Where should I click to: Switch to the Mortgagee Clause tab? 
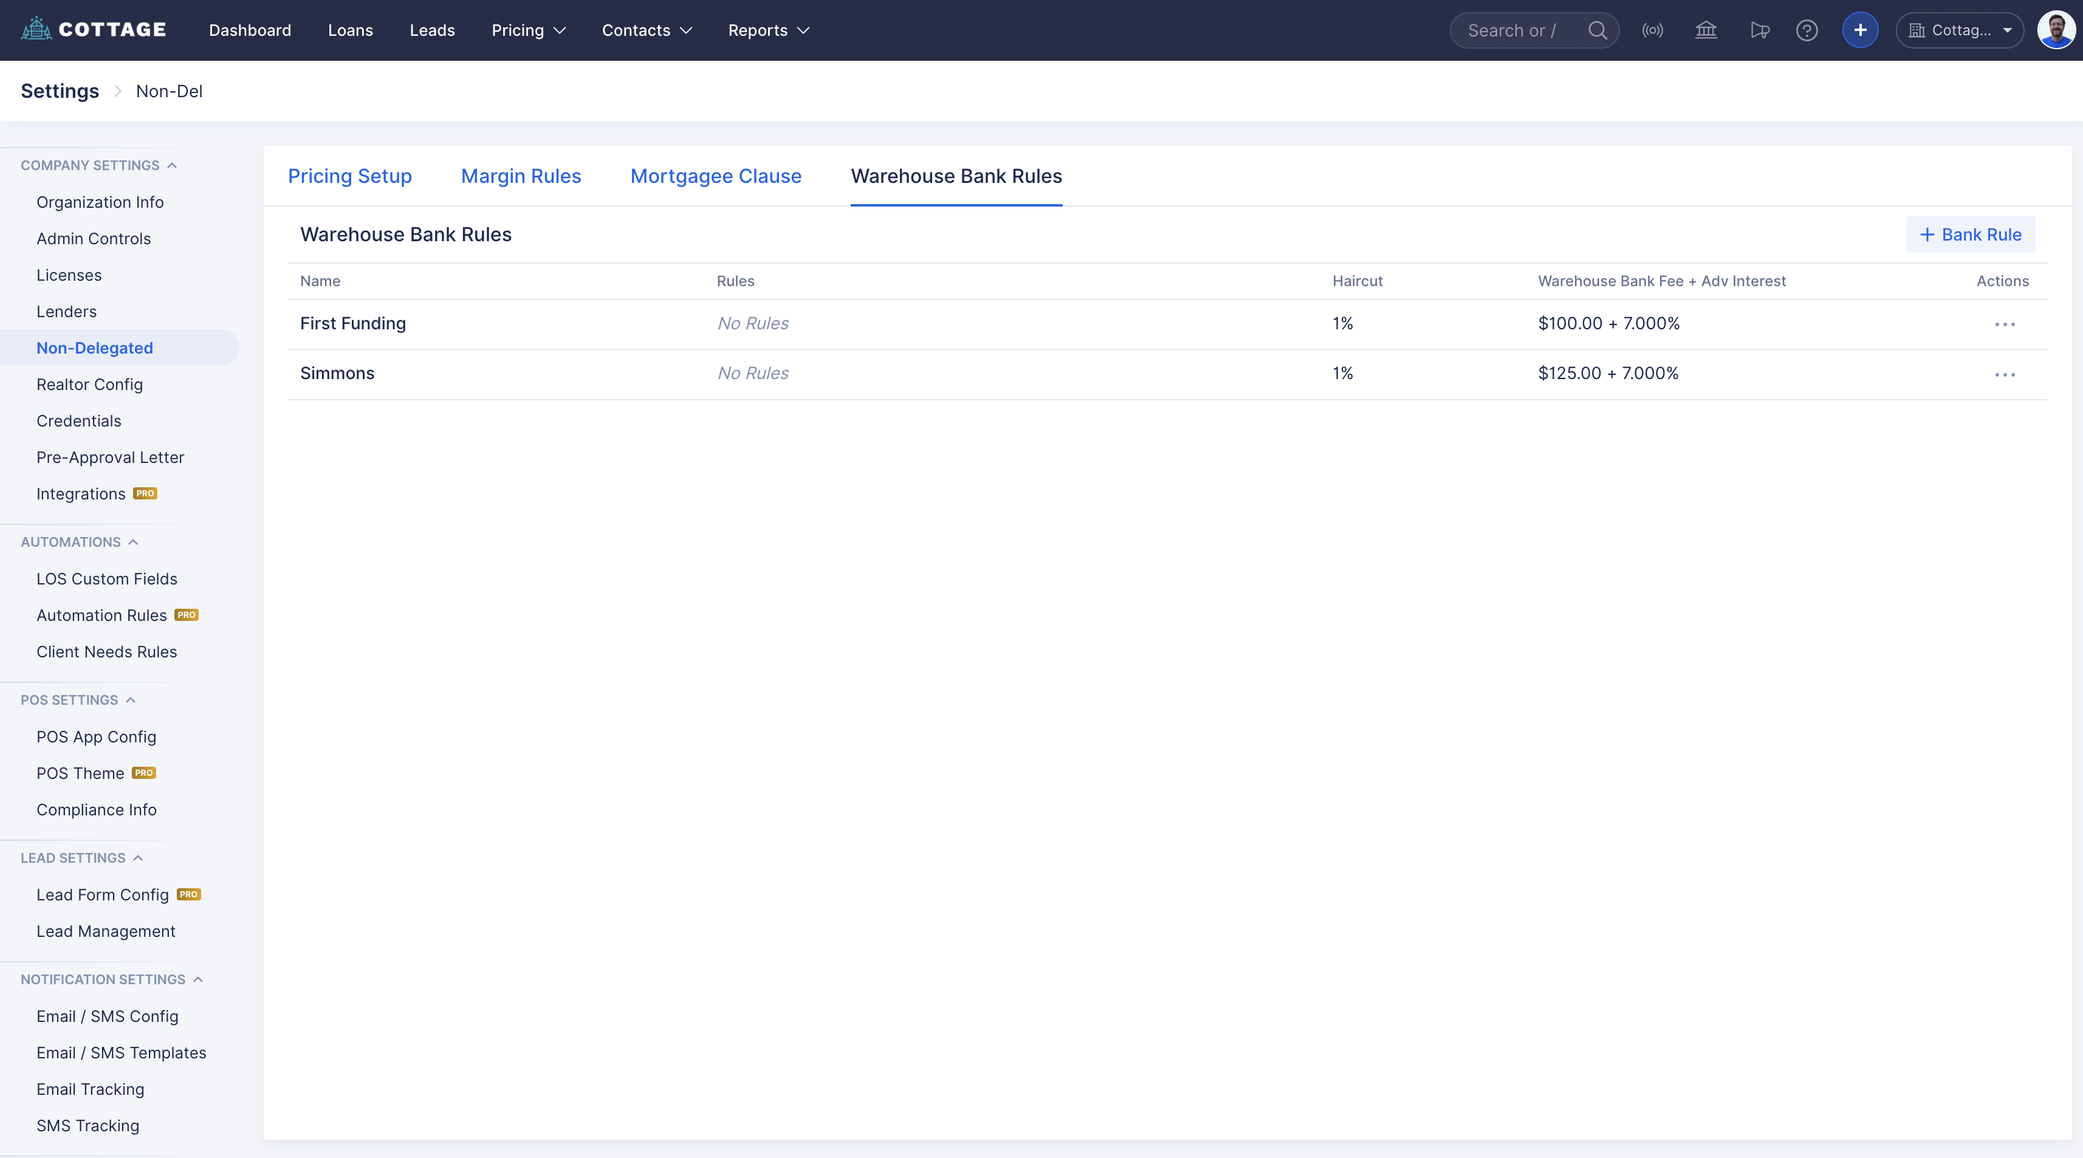click(716, 176)
